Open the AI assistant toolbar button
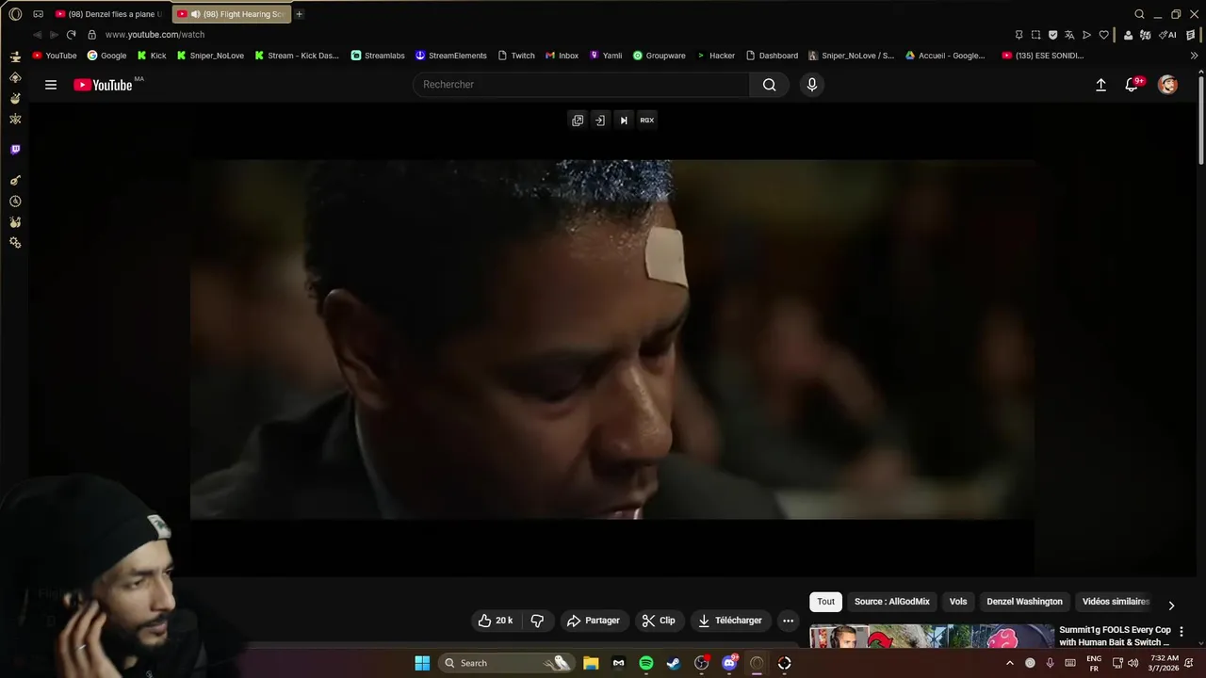1206x678 pixels. 1167,35
